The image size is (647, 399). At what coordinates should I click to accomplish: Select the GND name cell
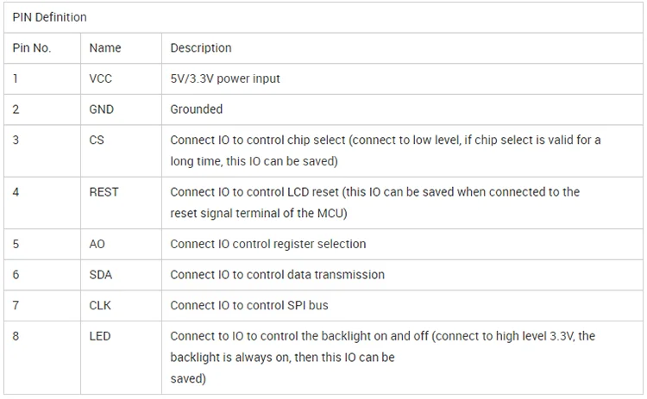(x=102, y=109)
